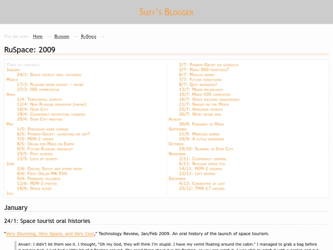The width and height of the screenshot is (333, 250).
Task: Open '9/5: Future Russian spacesuit' entry
Action: 45,149
